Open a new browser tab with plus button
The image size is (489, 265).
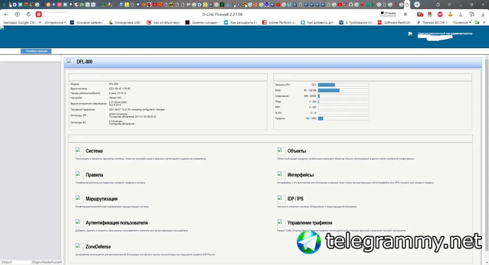point(417,5)
